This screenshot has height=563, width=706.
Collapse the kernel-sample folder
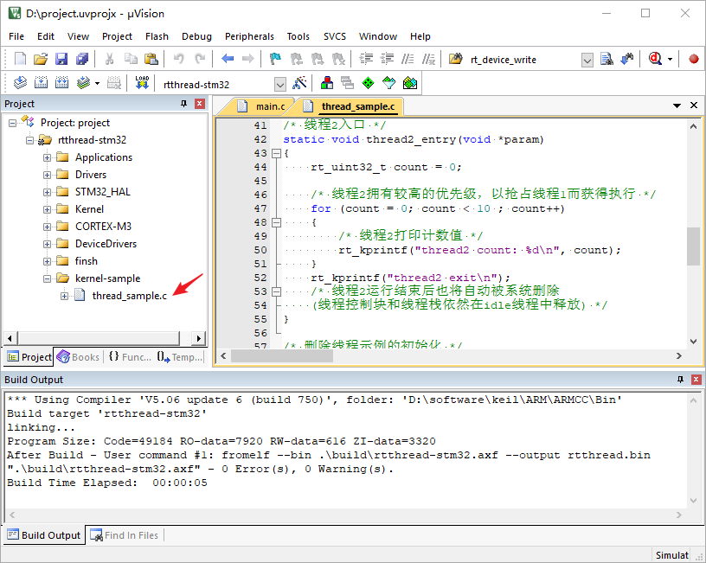(x=47, y=278)
